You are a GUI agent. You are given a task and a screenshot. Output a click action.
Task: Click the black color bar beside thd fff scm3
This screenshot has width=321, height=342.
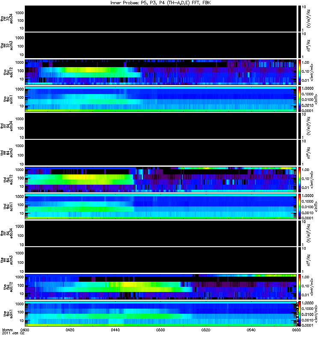pyautogui.click(x=299, y=153)
